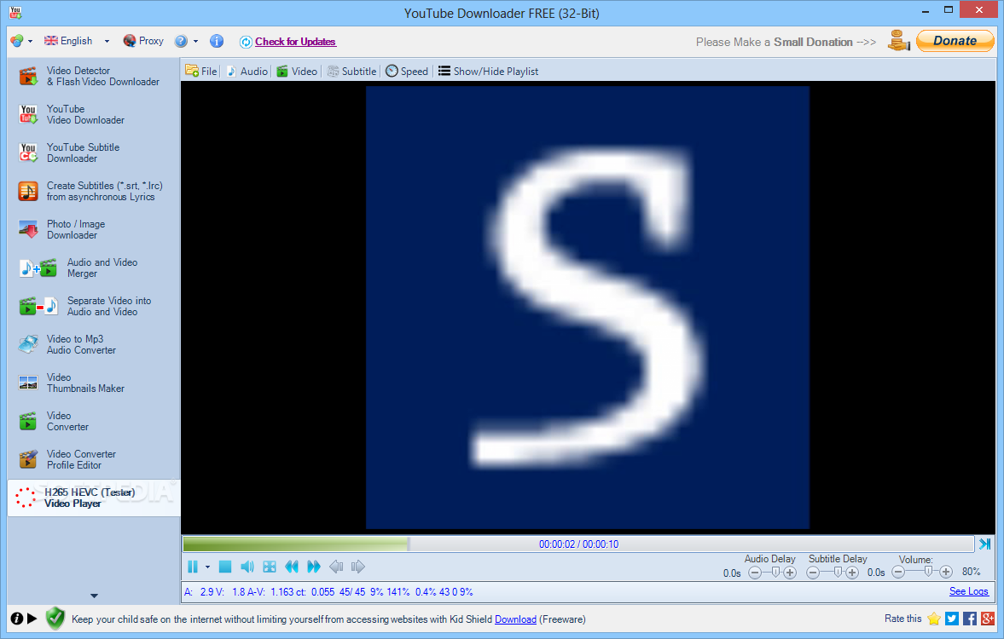Increase volume with plus button
Image resolution: width=1004 pixels, height=639 pixels.
(x=946, y=572)
